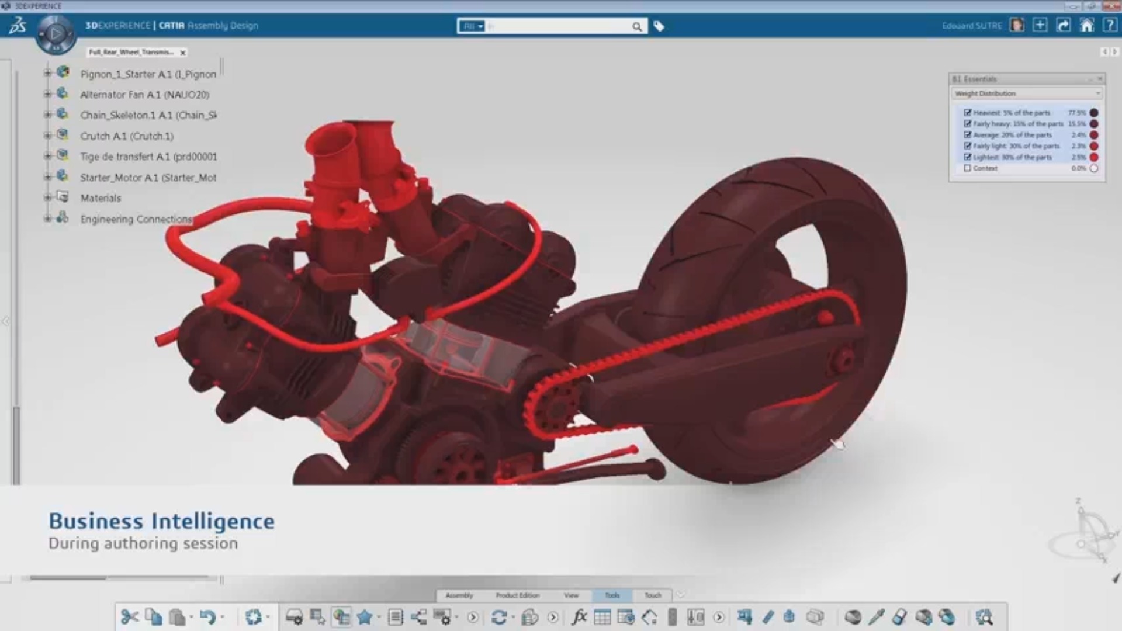Click the blue star favorites icon

click(365, 617)
